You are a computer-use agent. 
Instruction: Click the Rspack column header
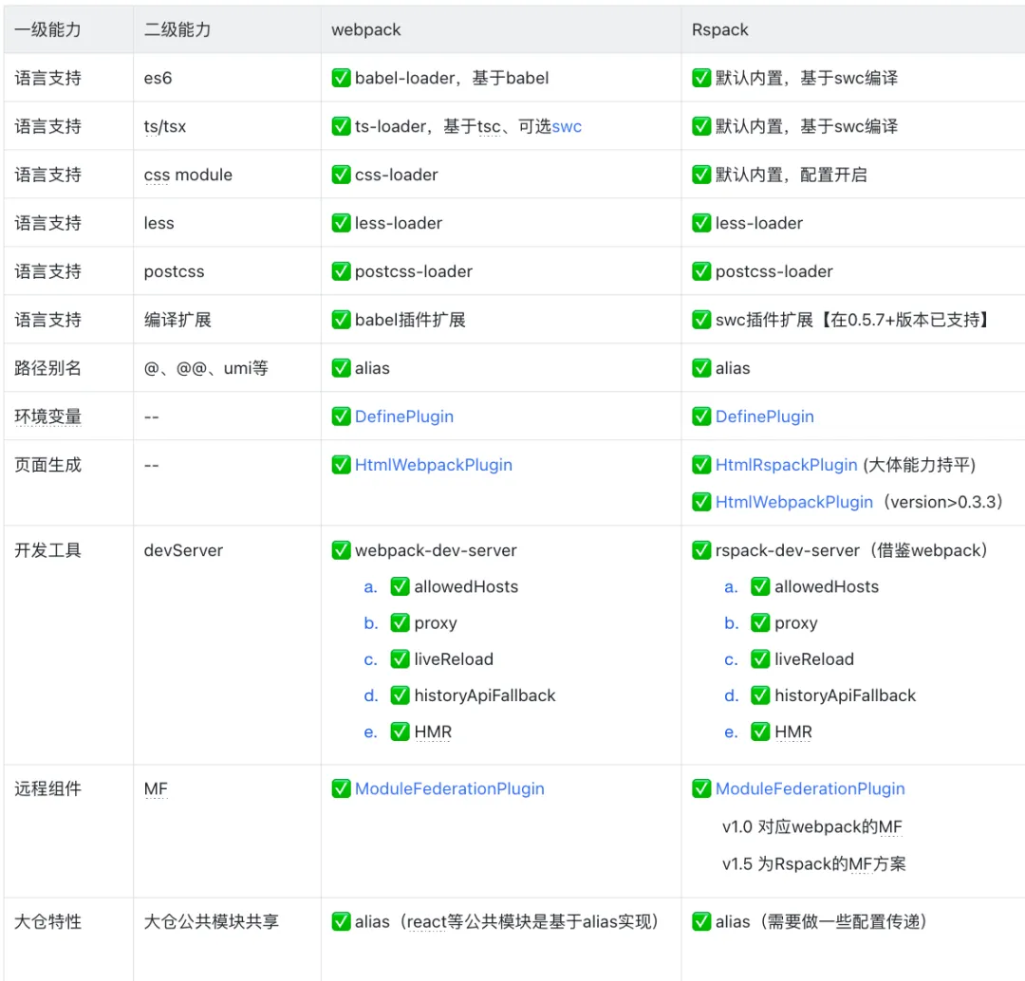tap(853, 29)
